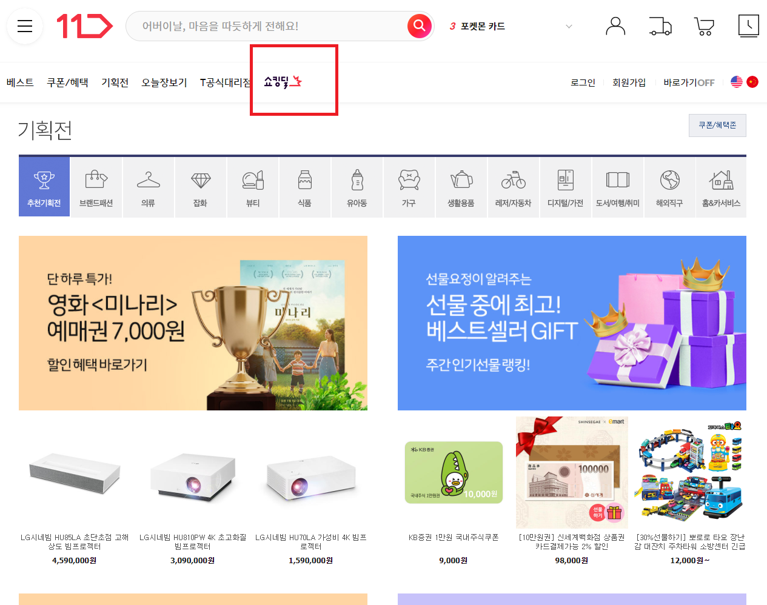Select the 가구 armchair category
Image resolution: width=767 pixels, height=605 pixels.
409,187
